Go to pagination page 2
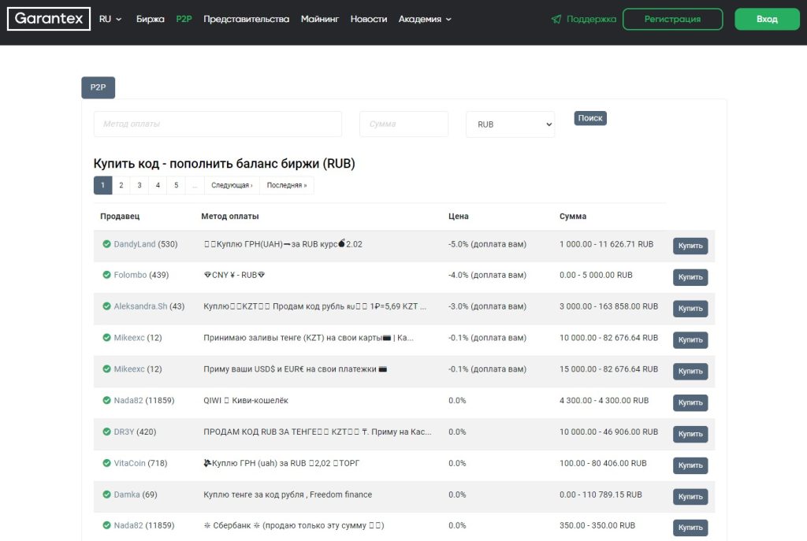The width and height of the screenshot is (807, 541). [x=121, y=185]
